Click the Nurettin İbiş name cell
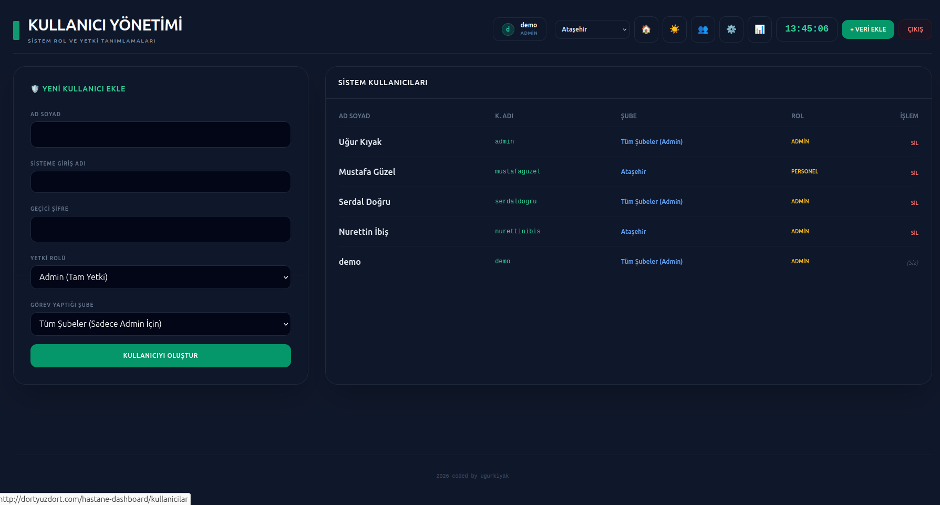The width and height of the screenshot is (940, 505). coord(364,232)
